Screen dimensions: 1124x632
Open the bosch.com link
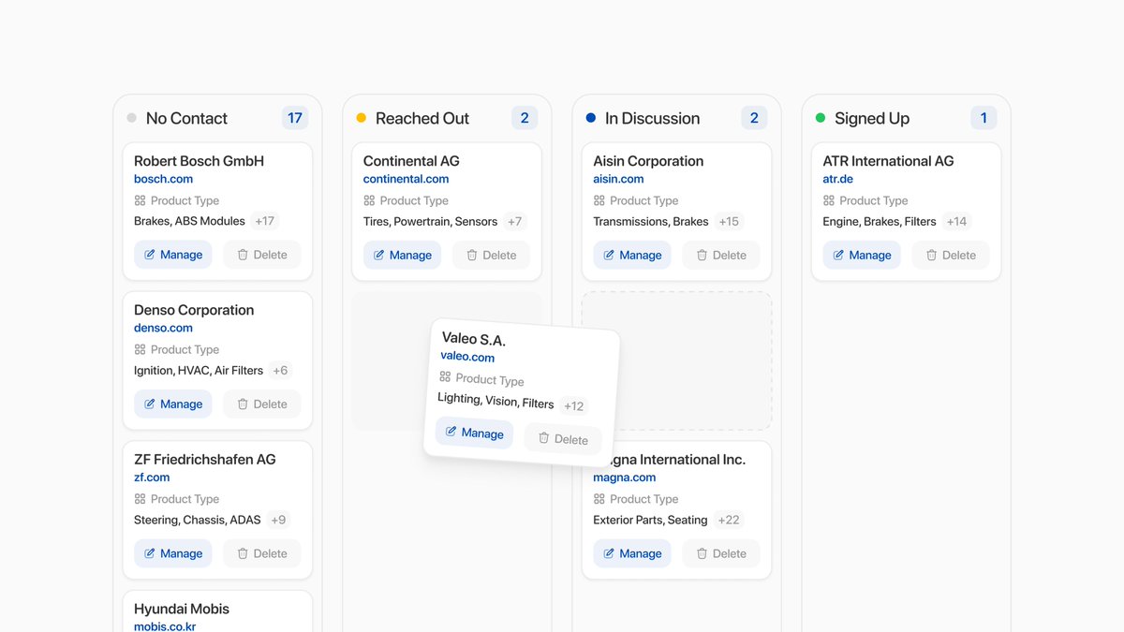pos(163,179)
